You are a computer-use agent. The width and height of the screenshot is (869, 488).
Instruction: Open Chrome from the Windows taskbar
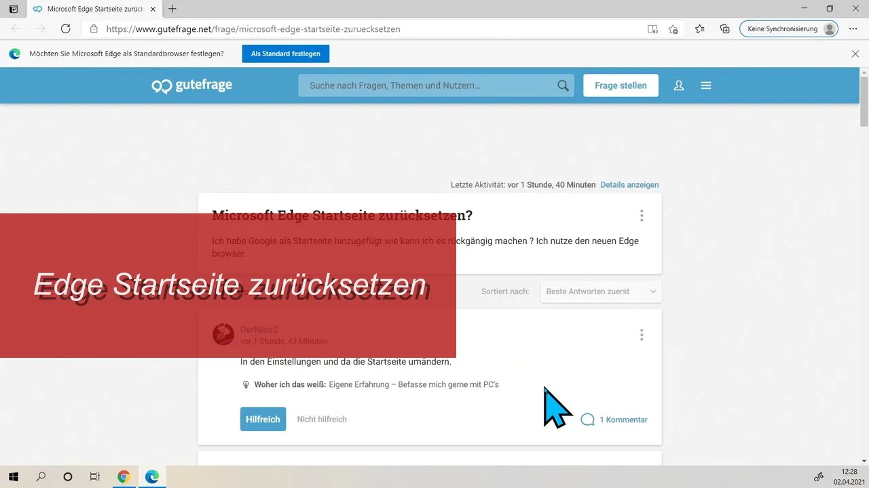pos(124,476)
